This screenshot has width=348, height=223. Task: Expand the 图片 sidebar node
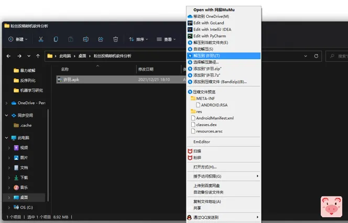point(9,158)
